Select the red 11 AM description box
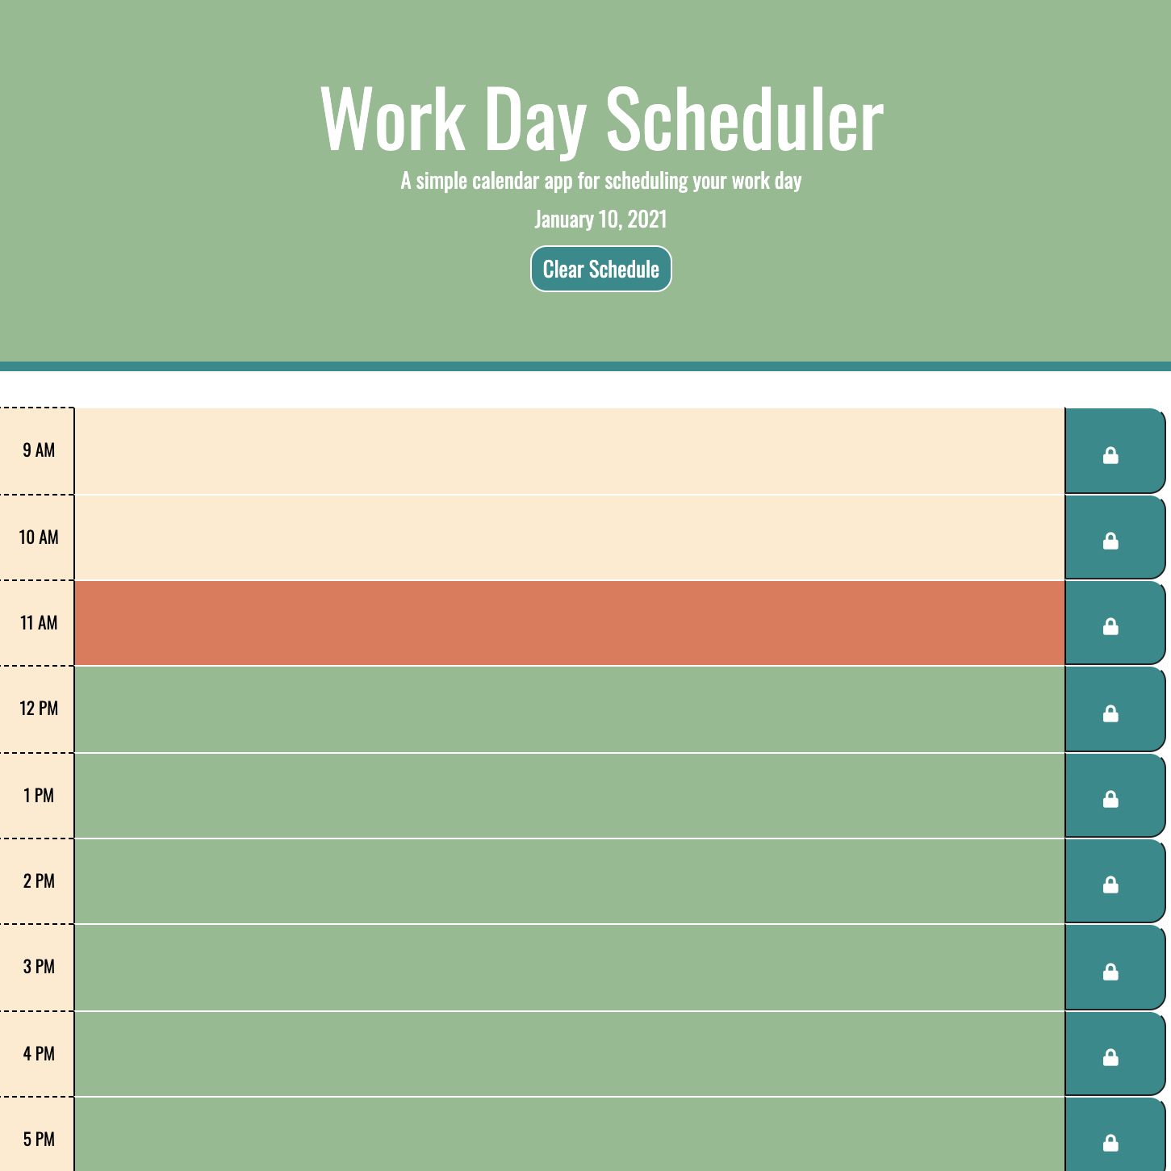 tap(569, 623)
